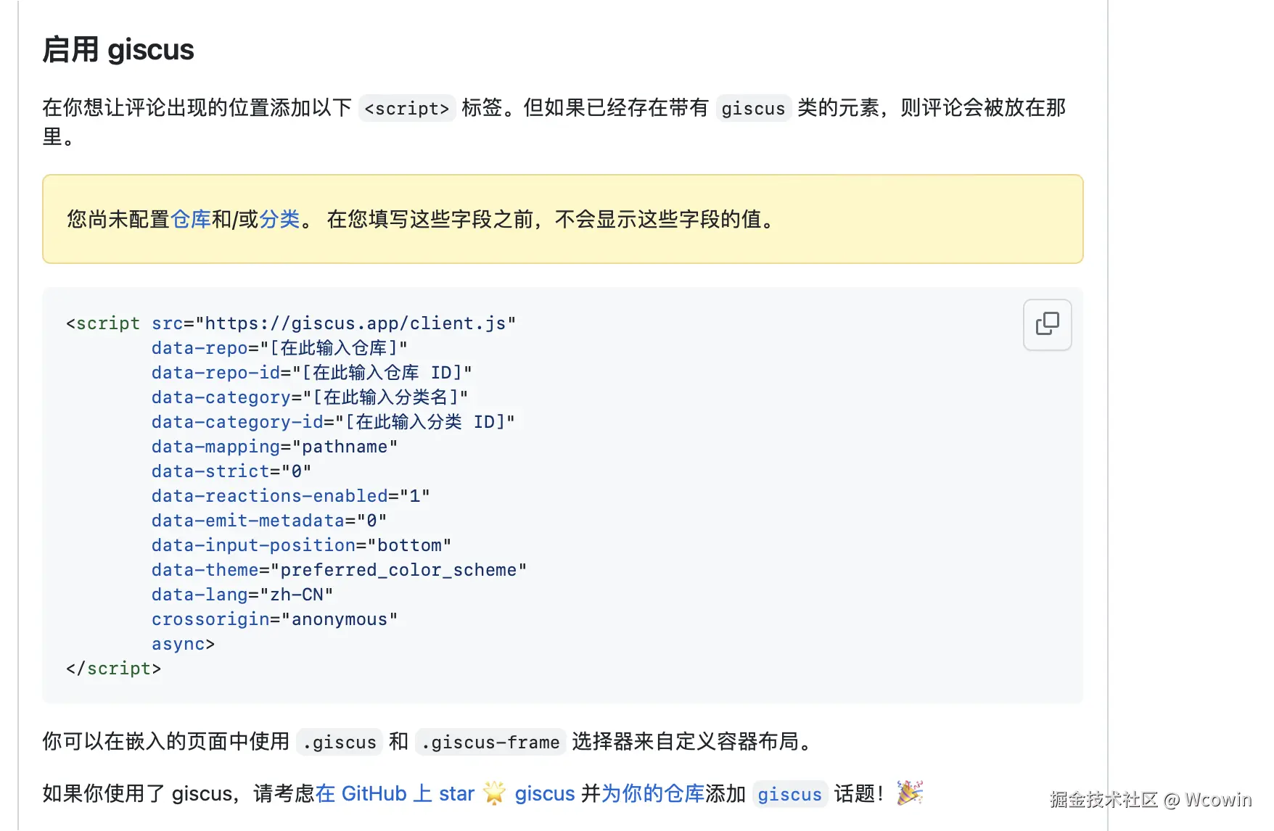The image size is (1274, 831).
Task: Click the src="https://giscus.app/client.js" code line
Action: (334, 323)
